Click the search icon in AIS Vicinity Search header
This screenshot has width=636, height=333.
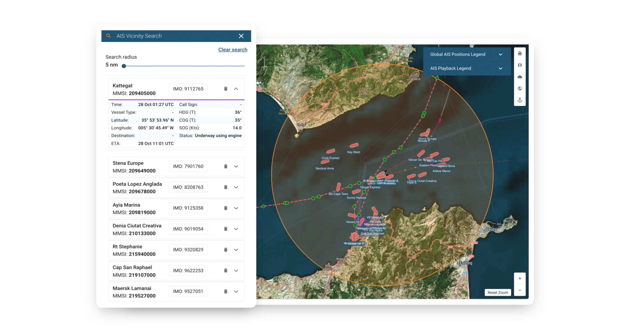point(108,36)
